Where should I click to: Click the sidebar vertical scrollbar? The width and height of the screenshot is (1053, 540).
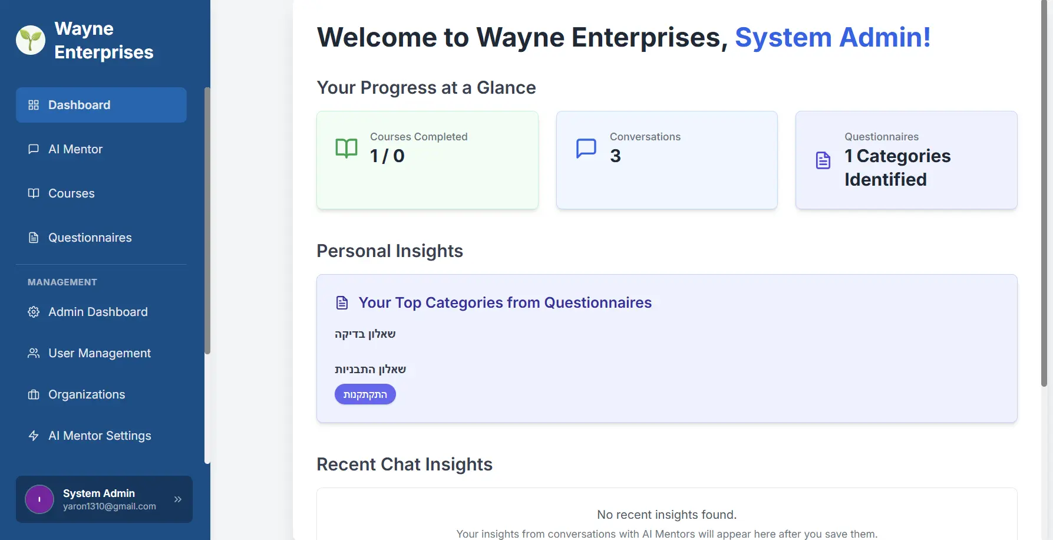pos(207,221)
